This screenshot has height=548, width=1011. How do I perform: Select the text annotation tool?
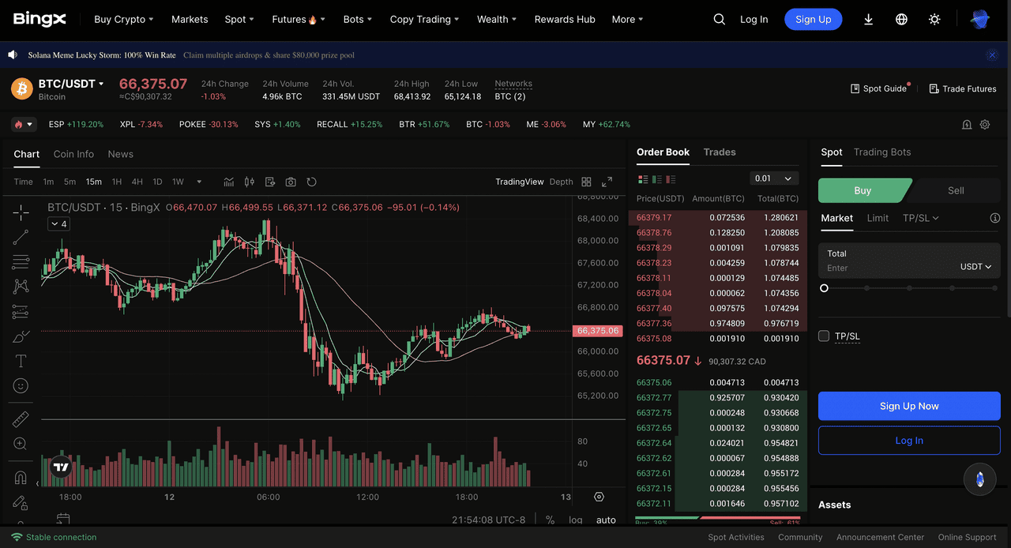tap(21, 361)
